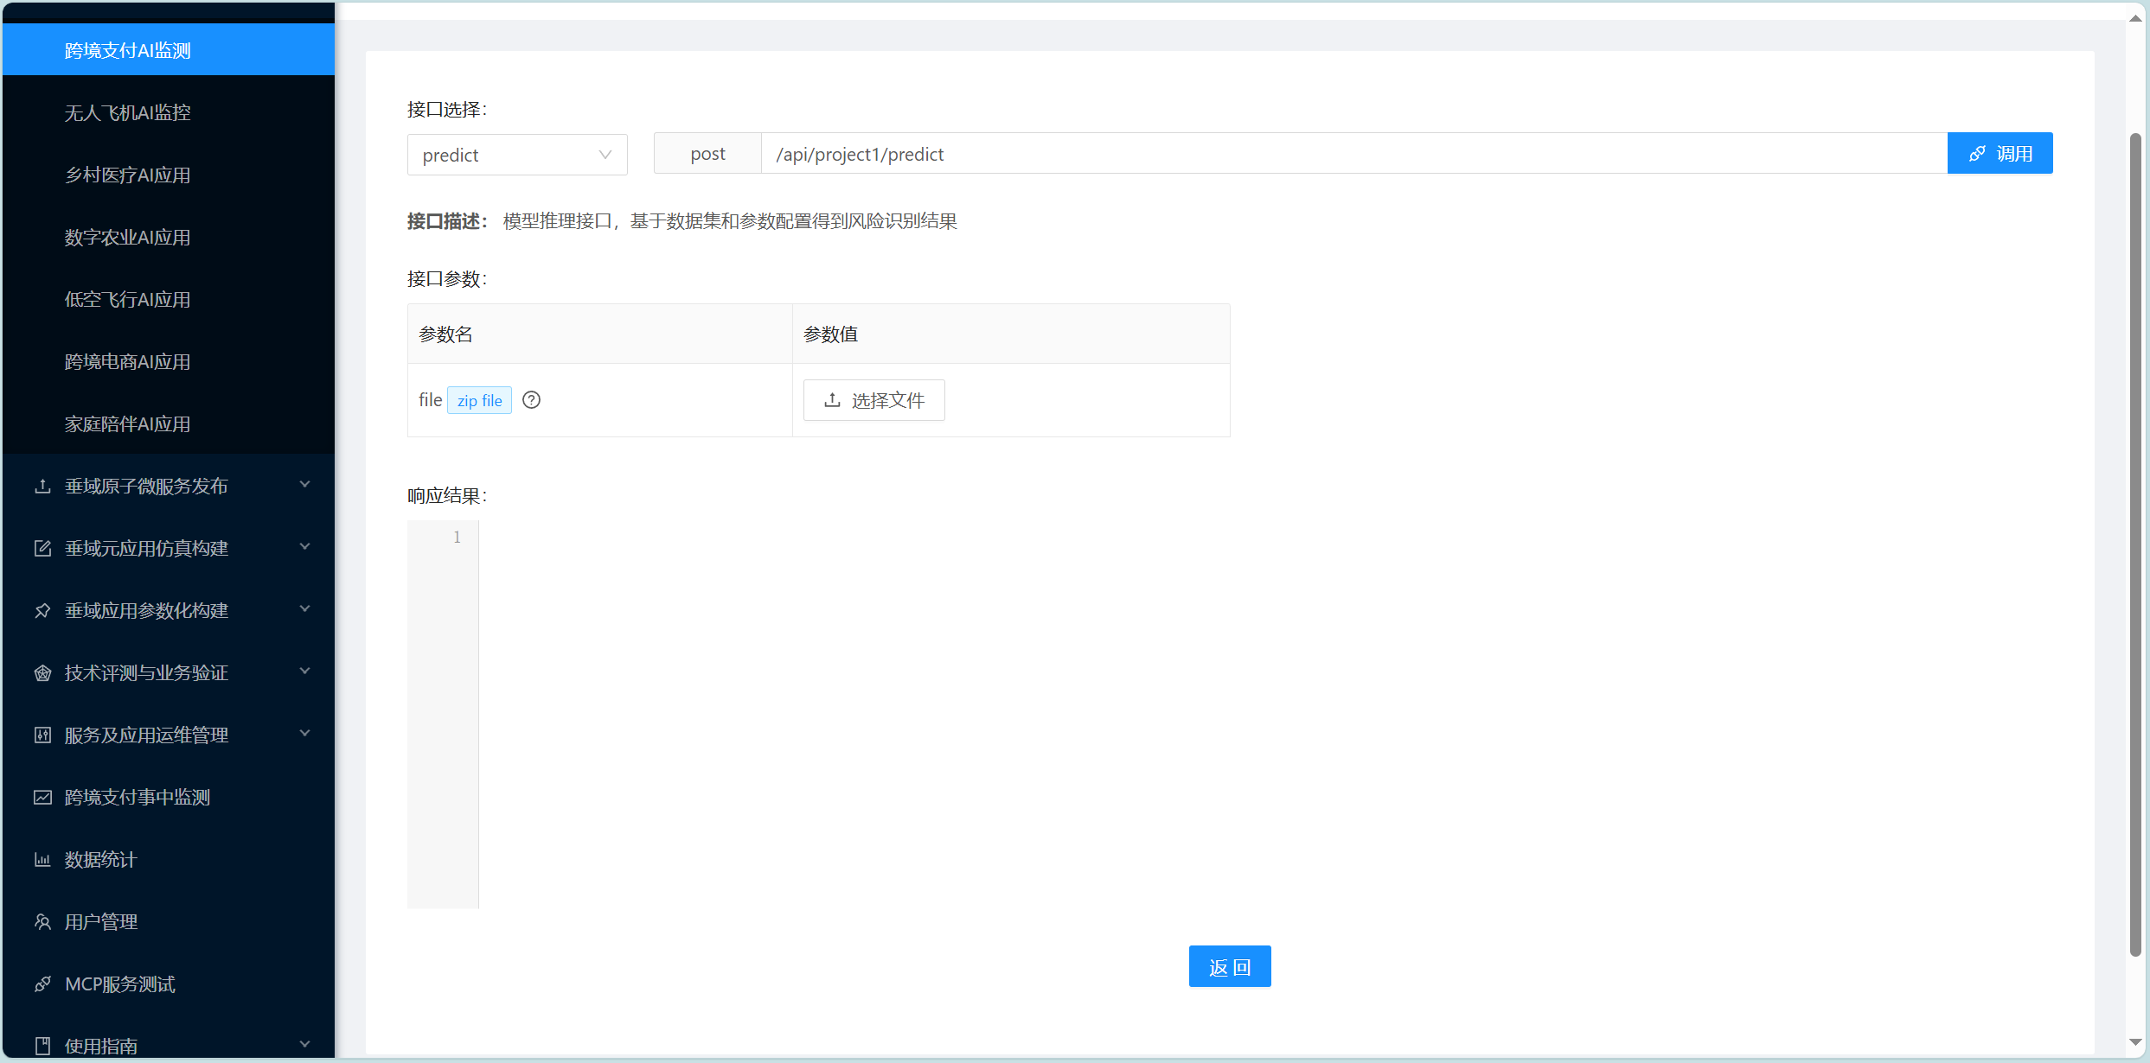Click the post method label
Screen dimensions: 2150x1063
(x=707, y=154)
